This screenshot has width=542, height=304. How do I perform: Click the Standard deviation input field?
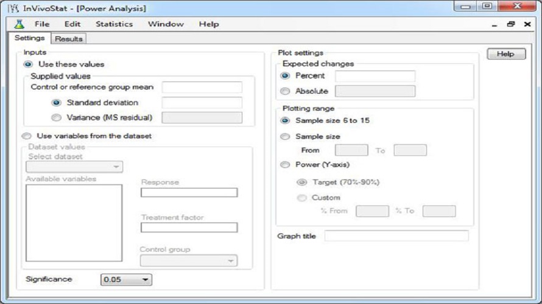point(202,103)
